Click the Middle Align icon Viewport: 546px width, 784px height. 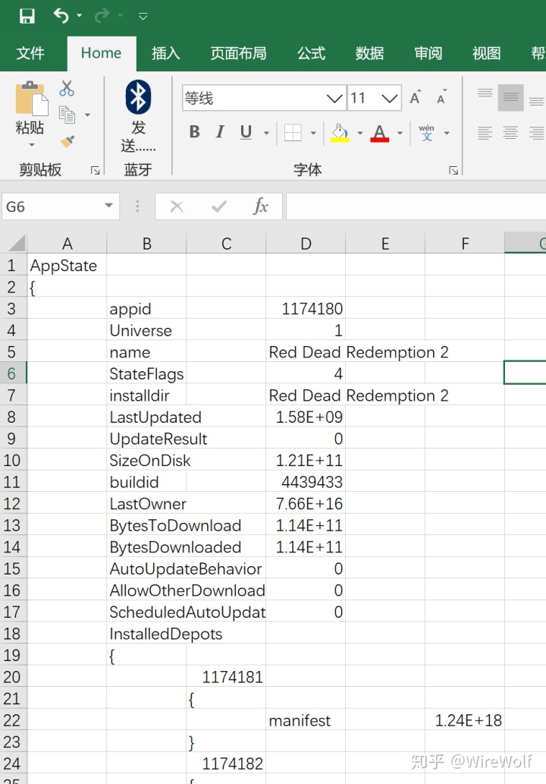[x=510, y=97]
